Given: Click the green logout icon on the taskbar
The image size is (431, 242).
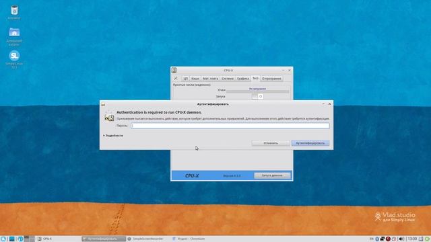Looking at the screenshot, I should coord(428,239).
